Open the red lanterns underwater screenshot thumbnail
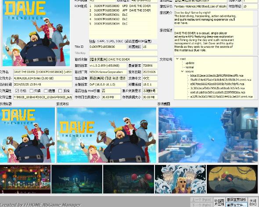Viewport: 259px width, 207px height. (x=129, y=179)
